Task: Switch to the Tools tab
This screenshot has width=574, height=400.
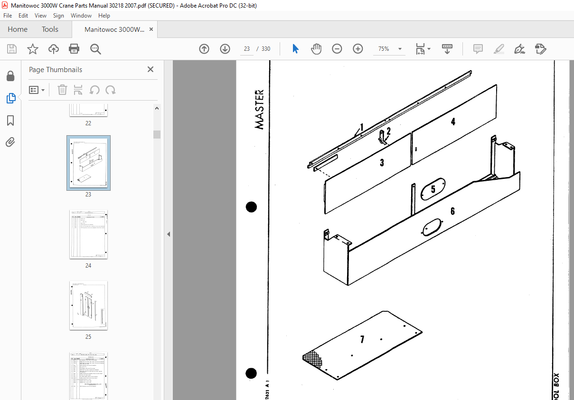Action: (50, 29)
